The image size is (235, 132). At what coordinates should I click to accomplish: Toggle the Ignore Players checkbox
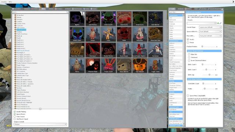pyautogui.click(x=15, y=114)
